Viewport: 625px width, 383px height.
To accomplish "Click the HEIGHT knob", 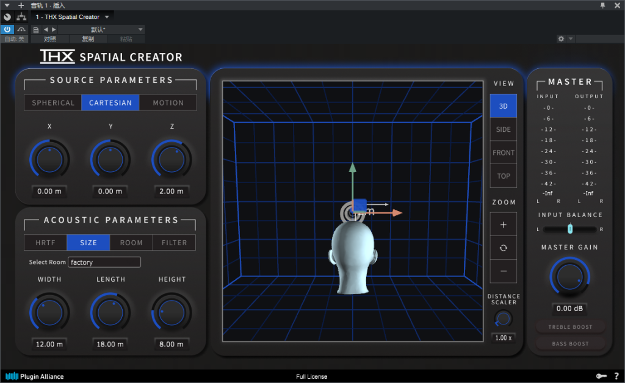I will tap(172, 312).
